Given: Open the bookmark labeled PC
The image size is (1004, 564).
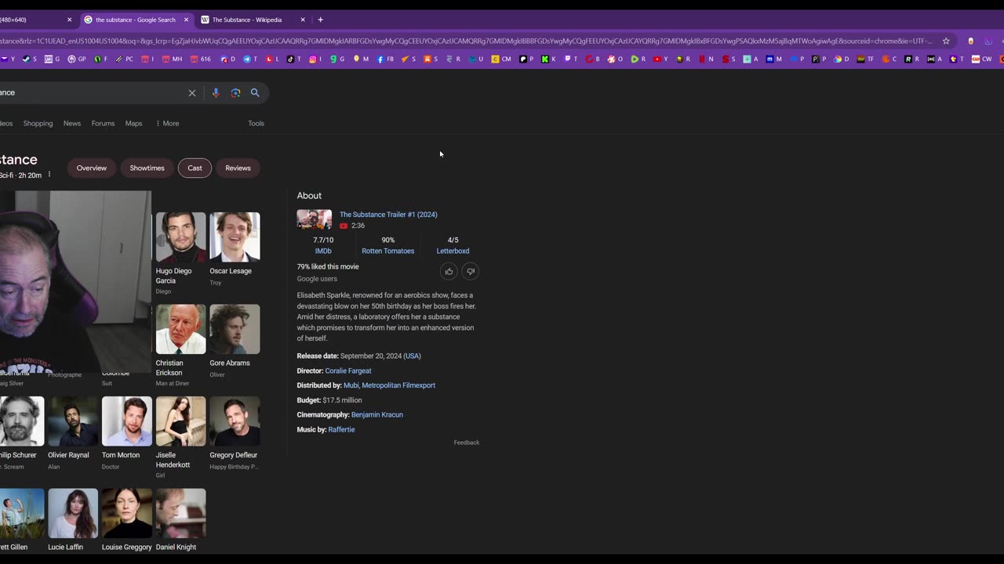Looking at the screenshot, I should coord(125,59).
